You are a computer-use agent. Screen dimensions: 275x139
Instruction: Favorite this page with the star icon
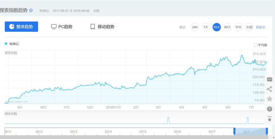[270, 99]
